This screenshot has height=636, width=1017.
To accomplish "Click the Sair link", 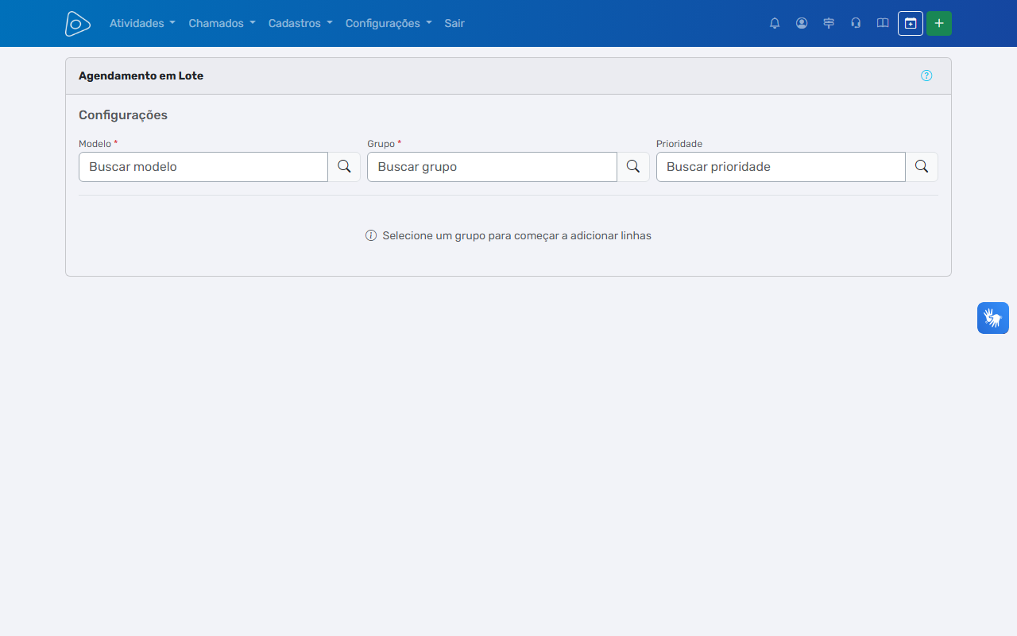I will (x=454, y=24).
